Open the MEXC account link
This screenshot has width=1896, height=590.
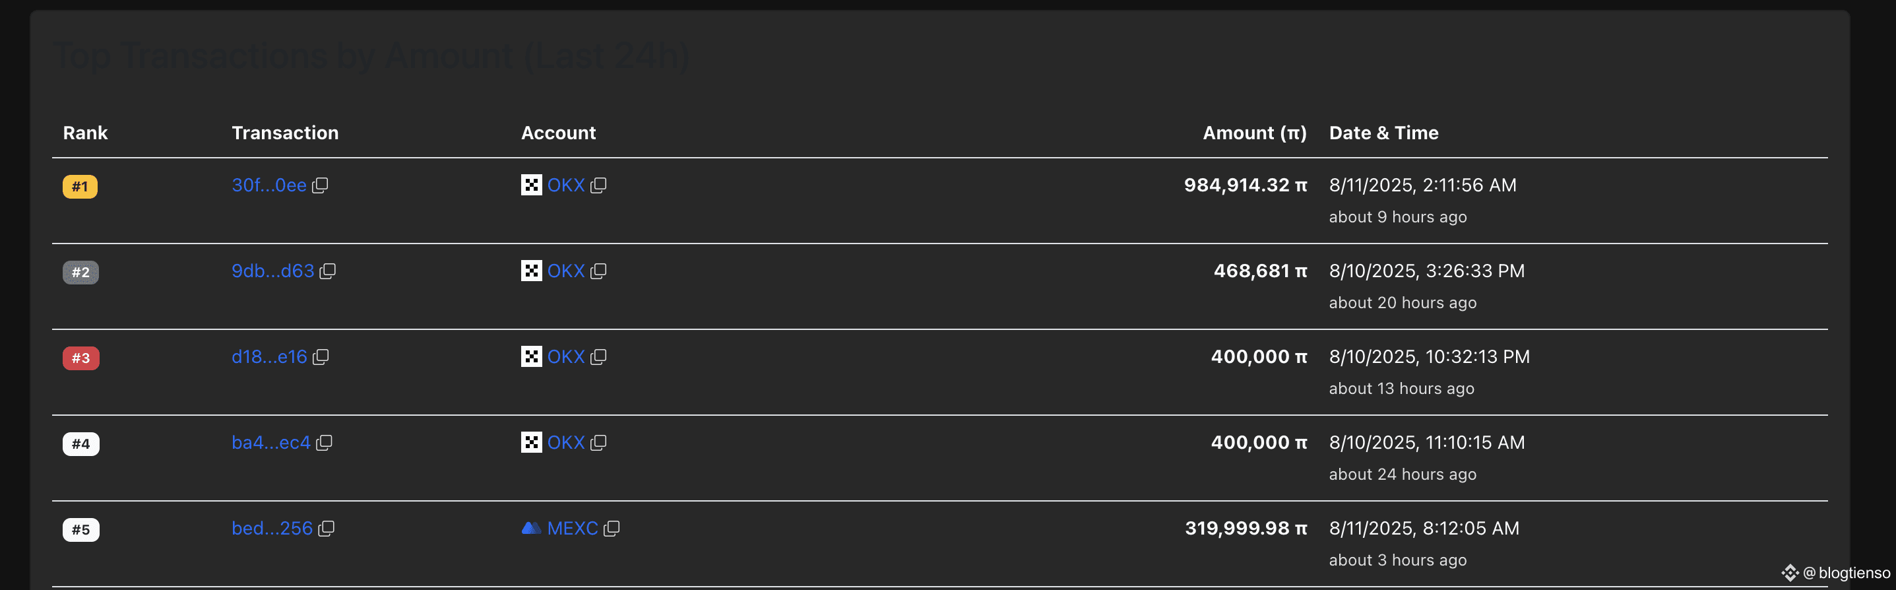coord(573,528)
